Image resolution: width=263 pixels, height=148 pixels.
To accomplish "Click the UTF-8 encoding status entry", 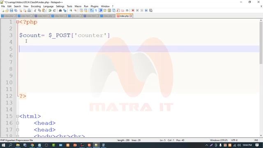I will point(234,140).
